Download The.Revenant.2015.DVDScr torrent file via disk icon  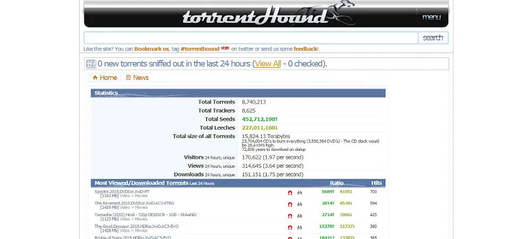point(299,204)
